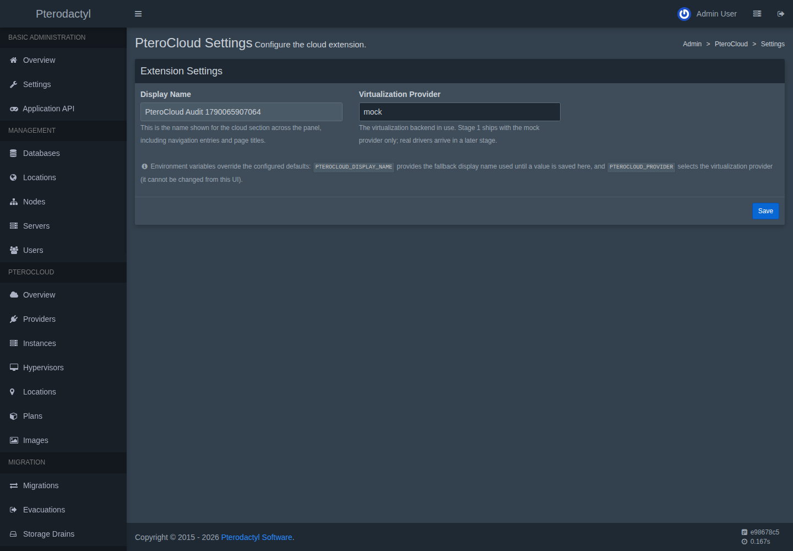Click the e98678c5 version text
793x551 pixels.
pos(765,532)
